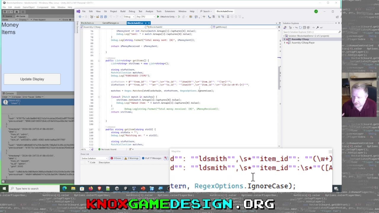Start debugging with Attach to Unity play icon
Screen dimensions: 379x213
[158, 17]
